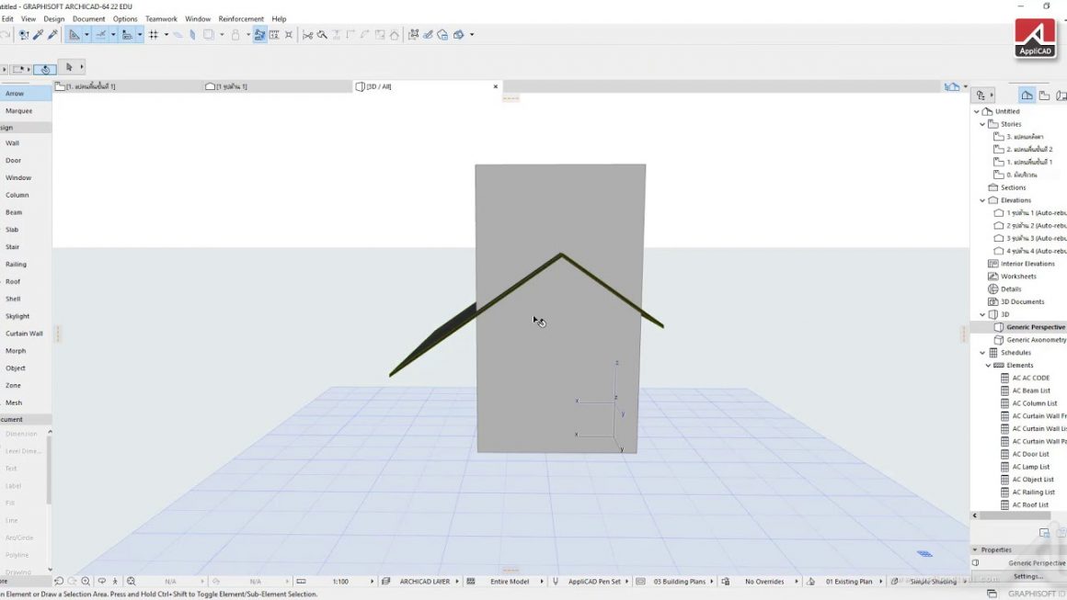The height and width of the screenshot is (600, 1067).
Task: Select the Slab tool
Action: 12,230
